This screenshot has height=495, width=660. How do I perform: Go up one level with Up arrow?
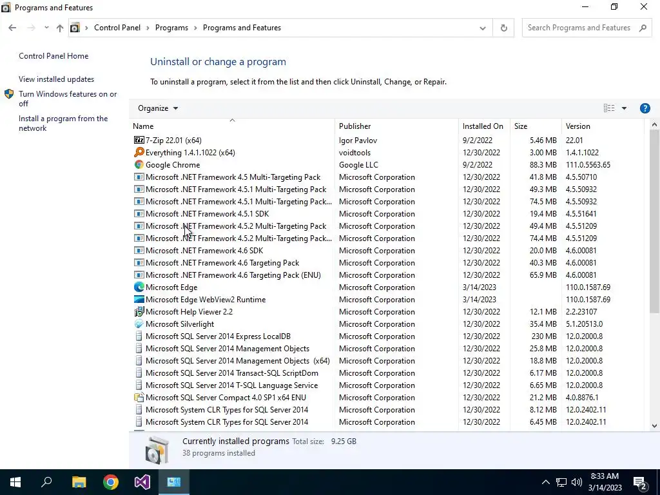coord(60,28)
